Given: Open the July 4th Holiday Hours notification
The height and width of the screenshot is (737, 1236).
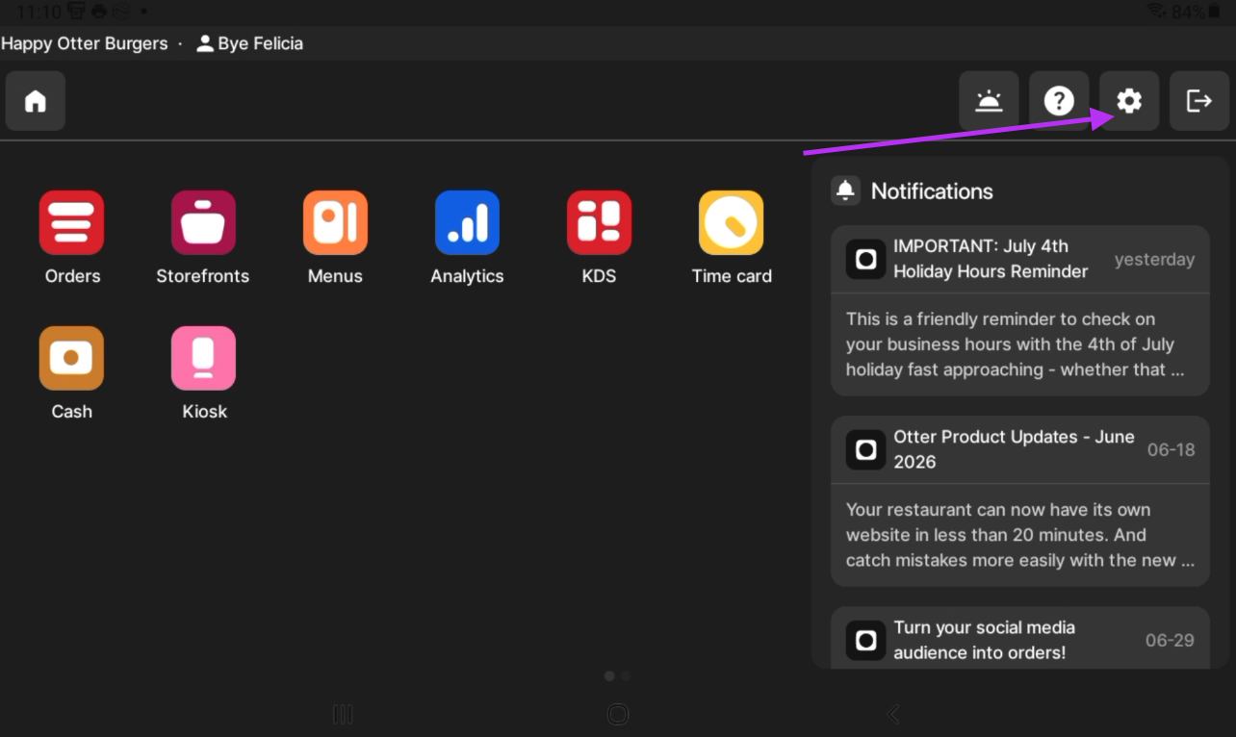Looking at the screenshot, I should tap(1019, 310).
